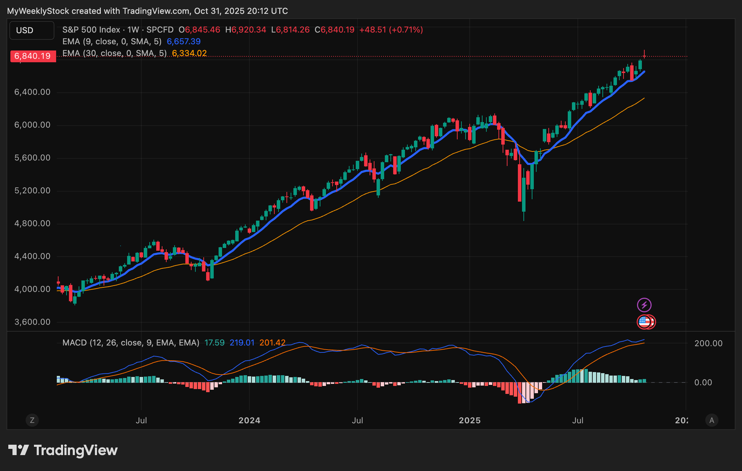Click the 2025 label on time axis
Image resolution: width=742 pixels, height=471 pixels.
click(x=470, y=421)
